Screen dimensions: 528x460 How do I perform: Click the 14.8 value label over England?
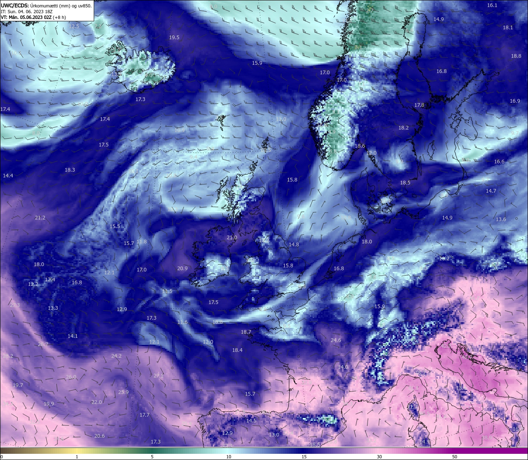pyautogui.click(x=294, y=245)
